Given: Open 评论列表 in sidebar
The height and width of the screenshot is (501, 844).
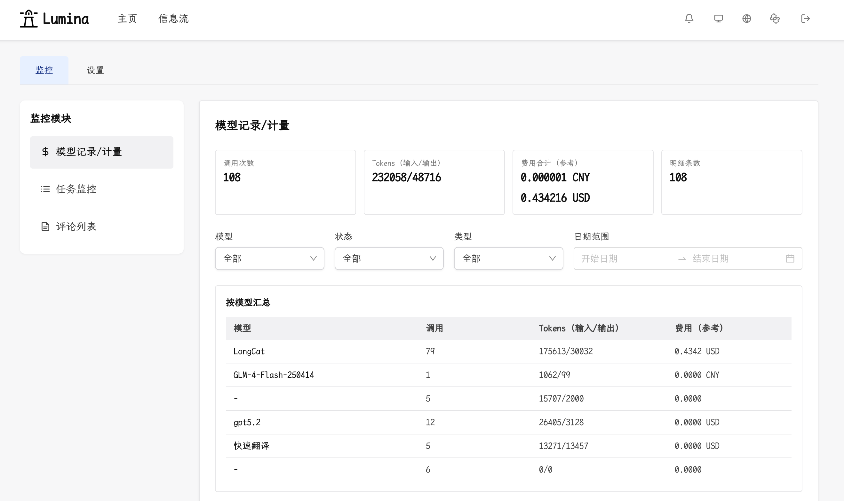Looking at the screenshot, I should 102,227.
